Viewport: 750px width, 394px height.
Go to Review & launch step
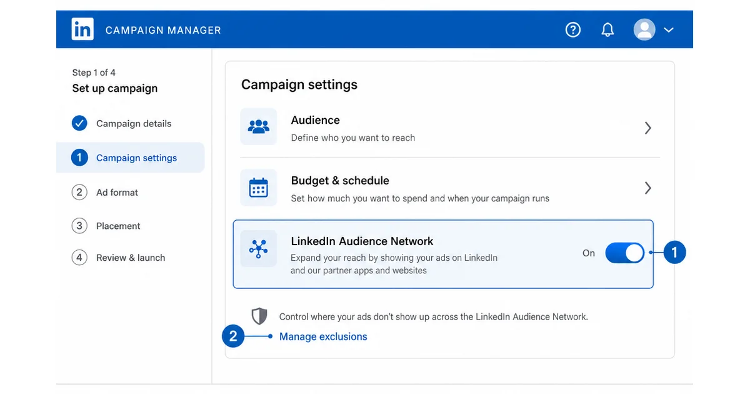pos(131,258)
